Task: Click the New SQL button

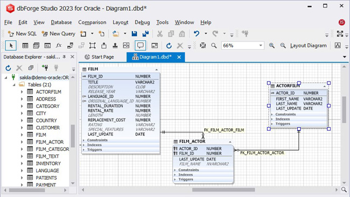Action: tap(22, 34)
